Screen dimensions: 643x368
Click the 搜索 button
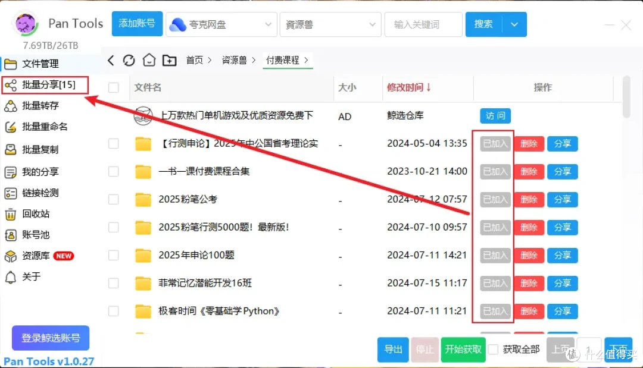pyautogui.click(x=483, y=24)
